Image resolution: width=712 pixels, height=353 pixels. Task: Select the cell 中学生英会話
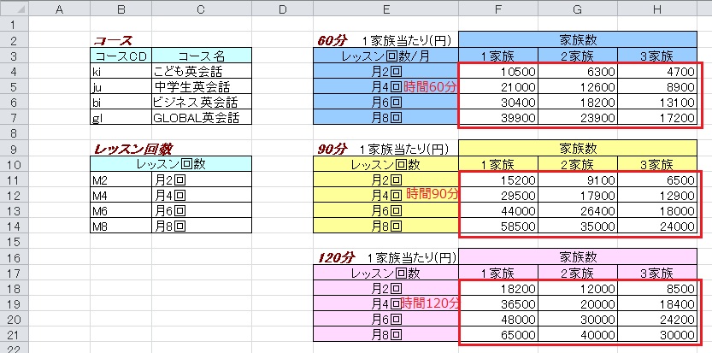coord(202,86)
